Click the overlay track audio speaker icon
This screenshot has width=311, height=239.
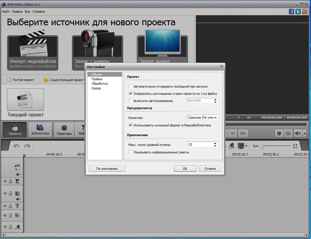point(18,199)
